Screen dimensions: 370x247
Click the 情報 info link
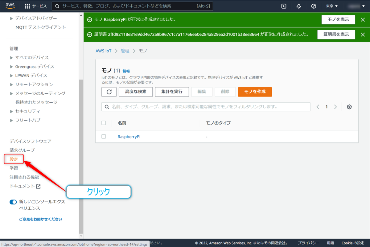click(x=126, y=71)
